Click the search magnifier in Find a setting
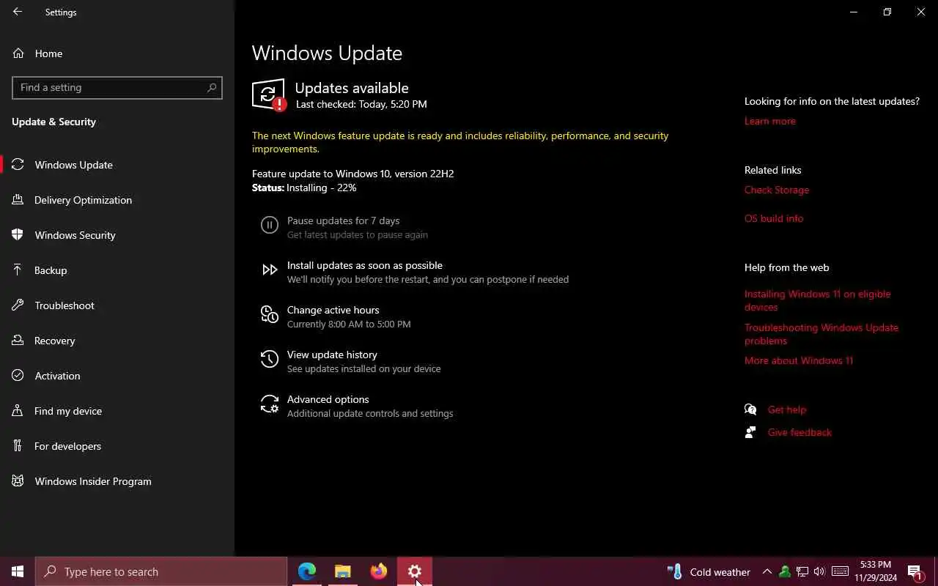 212,87
